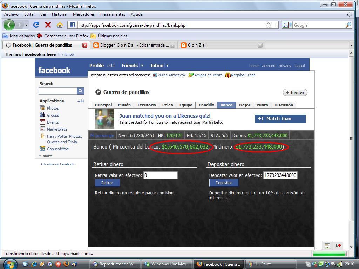359x269 pixels.
Task: Open Windows Live Messenger from the taskbar
Action: pyautogui.click(x=167, y=264)
